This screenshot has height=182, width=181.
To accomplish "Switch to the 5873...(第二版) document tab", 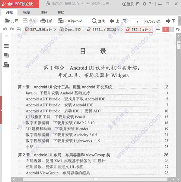I will click(103, 30).
